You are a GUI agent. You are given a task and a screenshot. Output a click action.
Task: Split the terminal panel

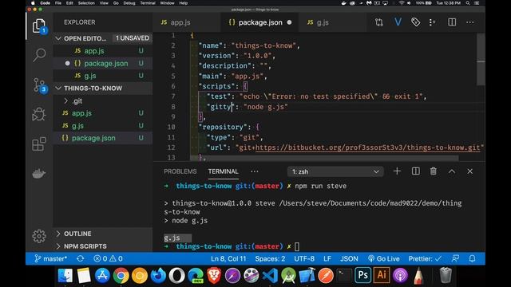(x=415, y=171)
